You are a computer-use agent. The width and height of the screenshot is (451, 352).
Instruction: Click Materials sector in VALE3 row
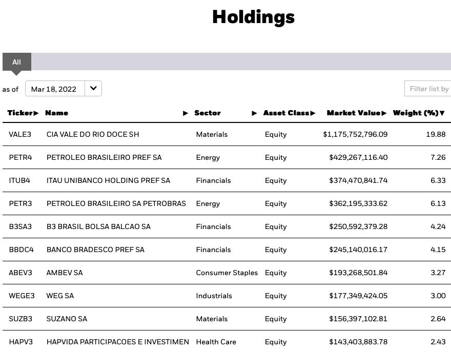coord(212,134)
